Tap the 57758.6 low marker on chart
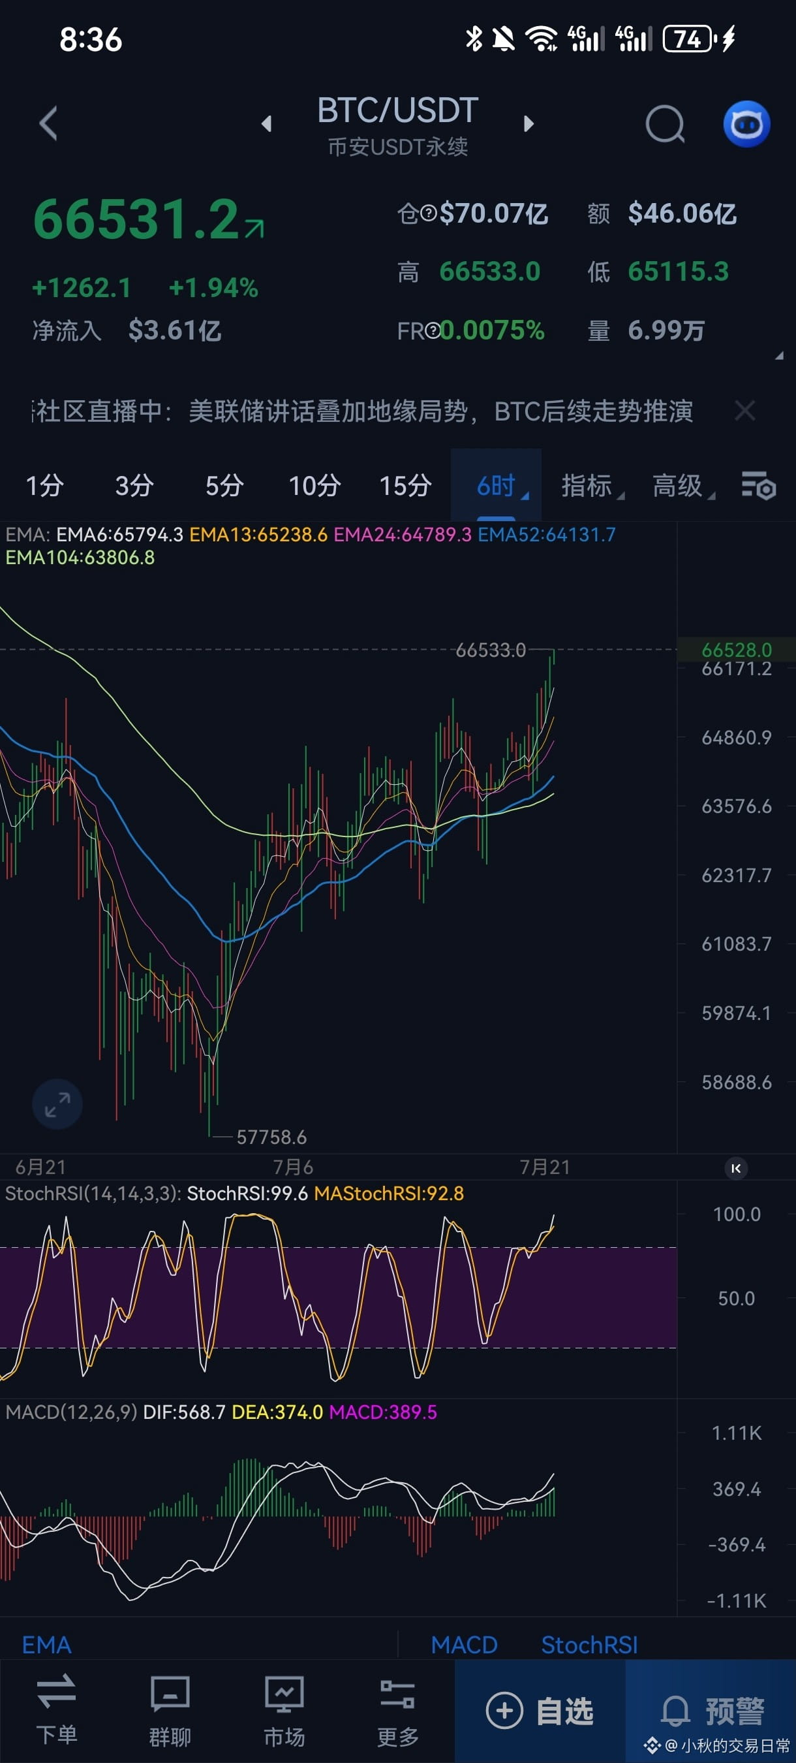Image resolution: width=796 pixels, height=1763 pixels. pyautogui.click(x=271, y=1137)
